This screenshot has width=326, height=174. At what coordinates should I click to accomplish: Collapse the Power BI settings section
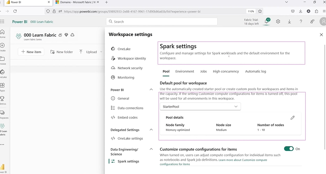[x=151, y=89]
